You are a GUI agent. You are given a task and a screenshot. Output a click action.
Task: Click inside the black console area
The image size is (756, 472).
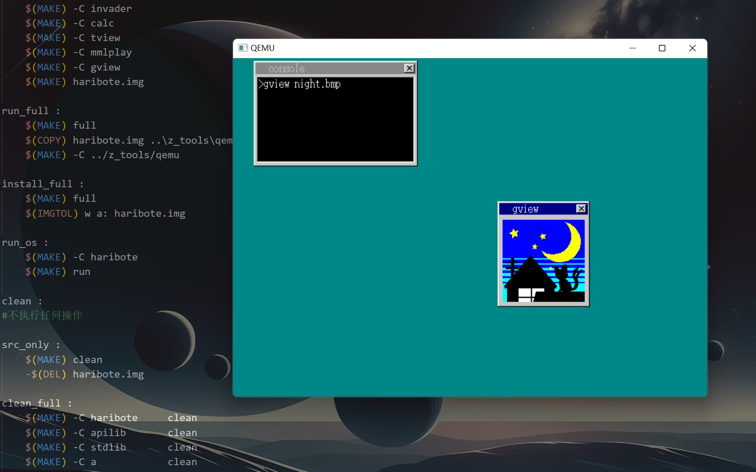(335, 128)
